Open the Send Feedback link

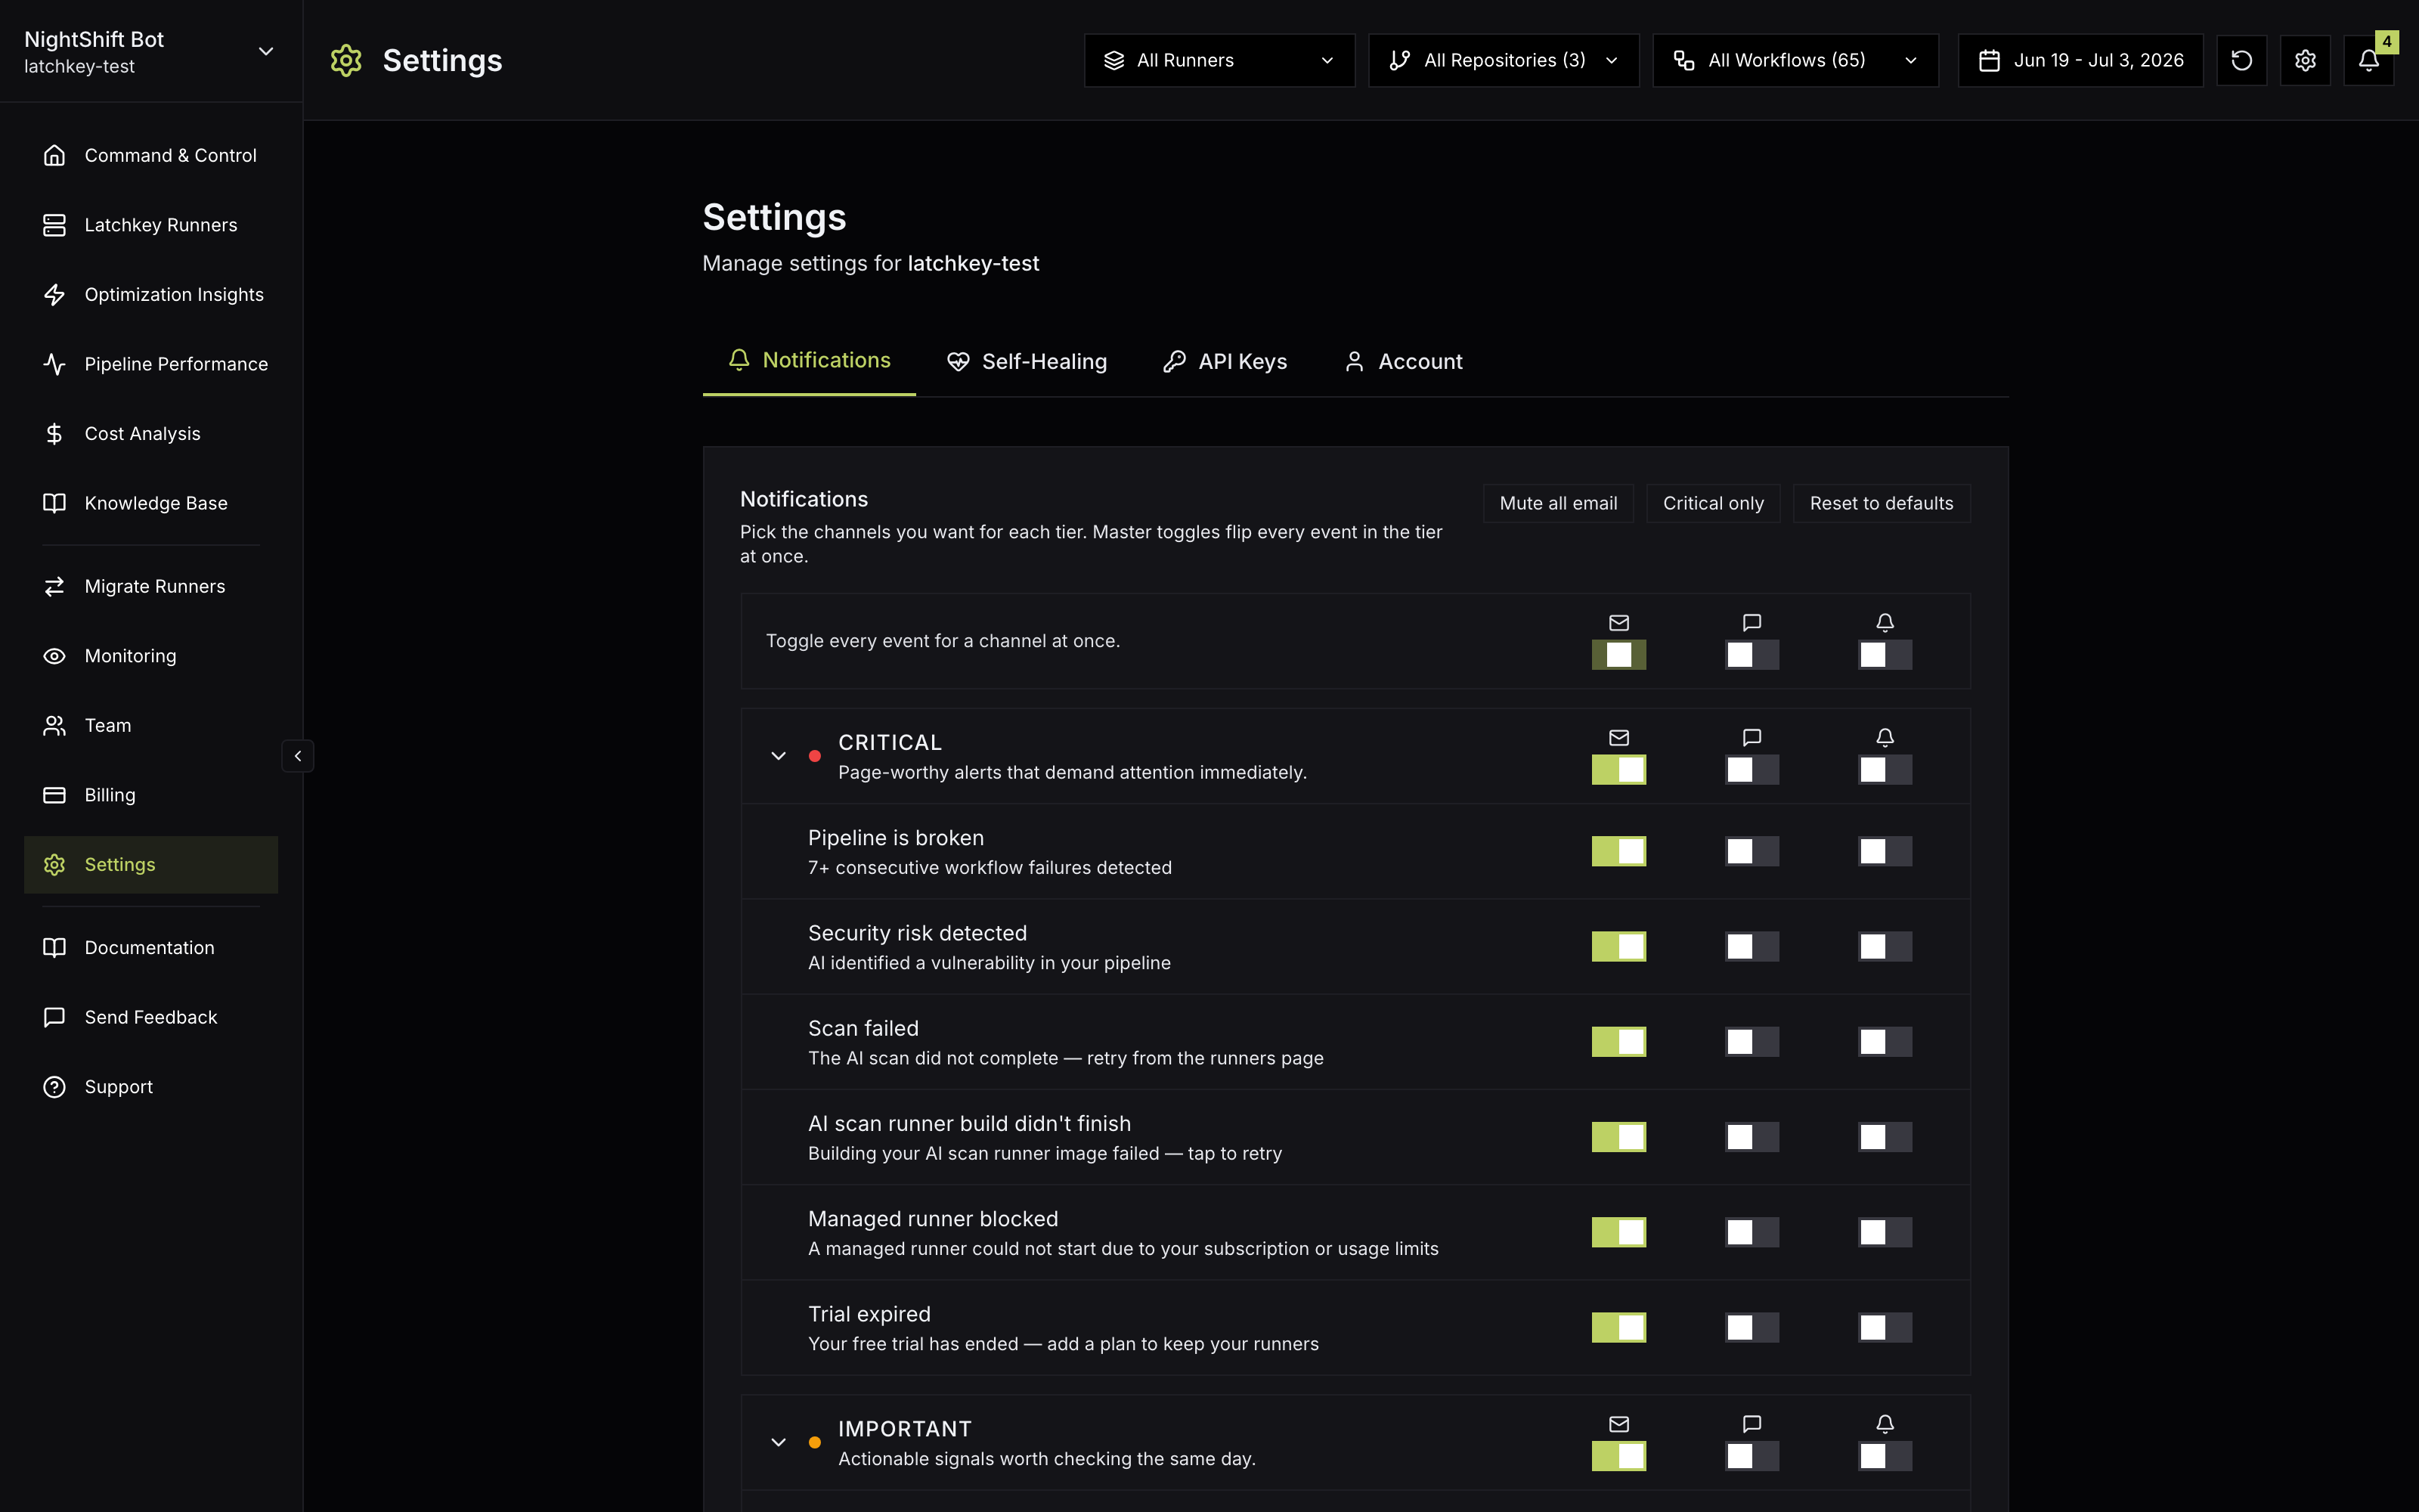[151, 1017]
